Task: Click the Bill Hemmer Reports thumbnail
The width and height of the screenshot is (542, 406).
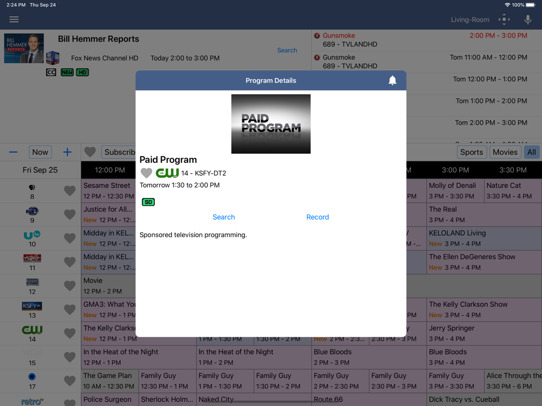Action: (x=24, y=48)
